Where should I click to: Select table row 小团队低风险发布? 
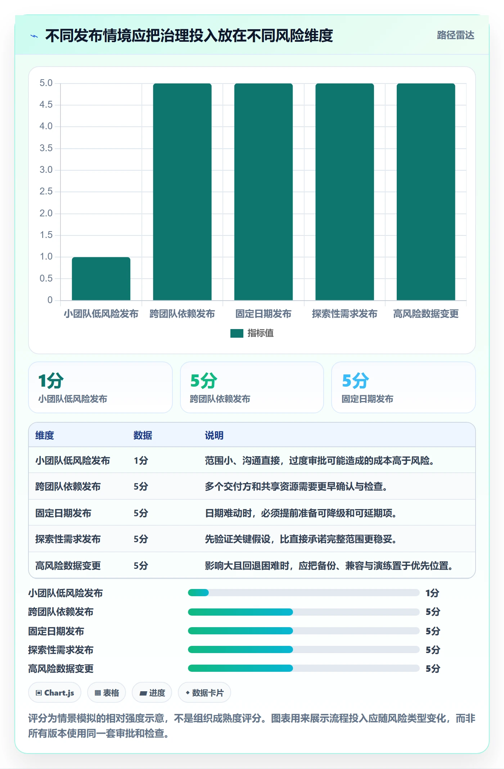(x=252, y=460)
